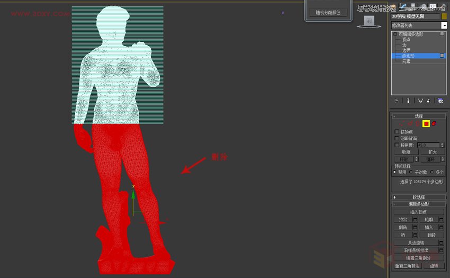Screen dimensions: 450x278
Task: Select 子对象 preview radio button
Action: click(x=411, y=172)
